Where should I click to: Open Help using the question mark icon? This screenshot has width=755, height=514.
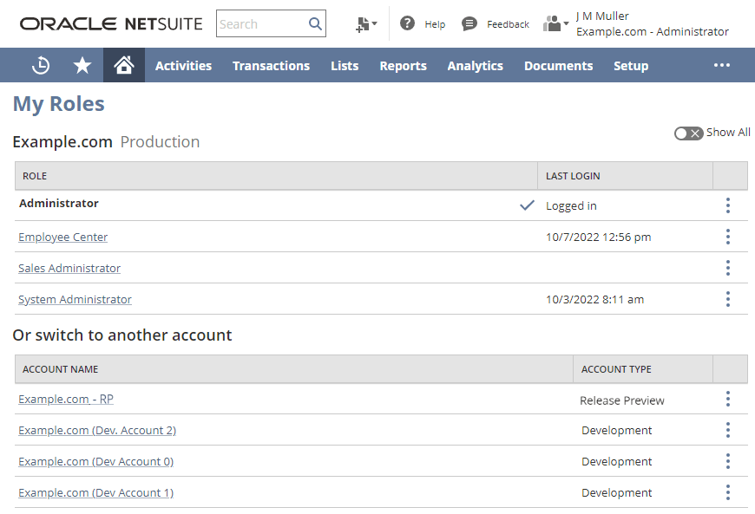408,23
